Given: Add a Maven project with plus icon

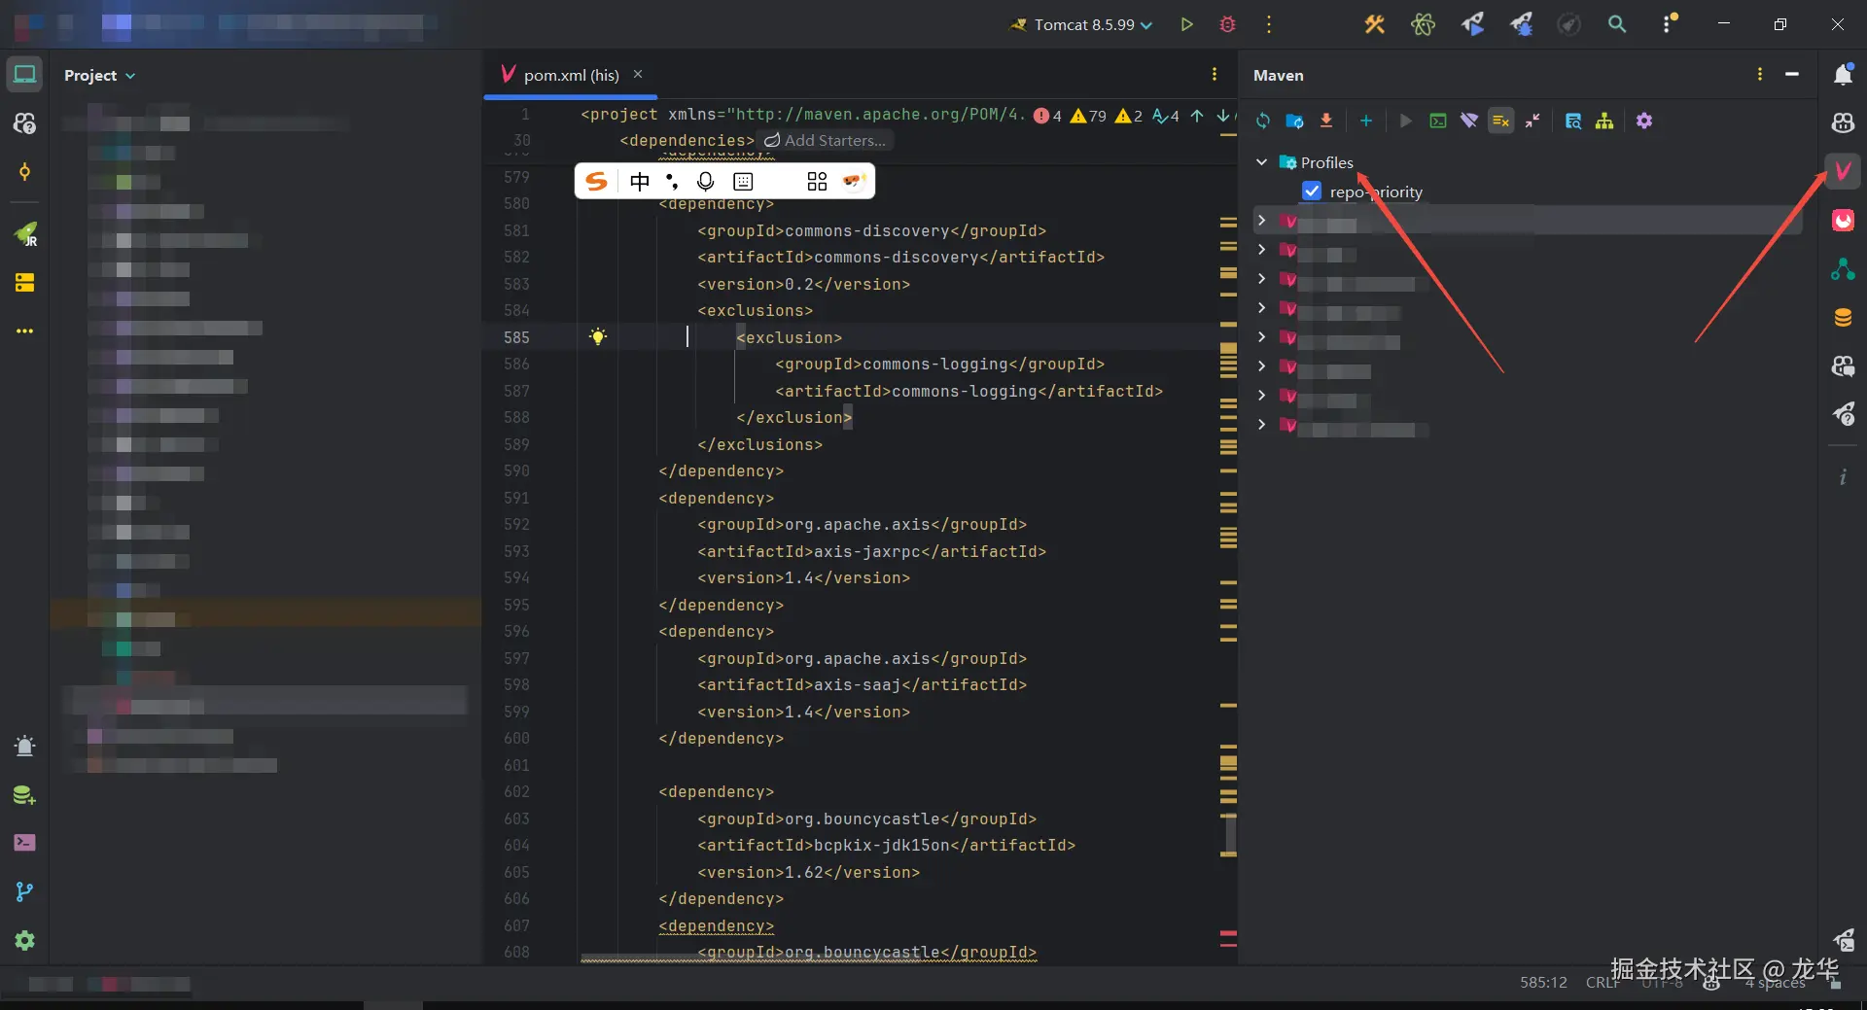Looking at the screenshot, I should pos(1366,121).
